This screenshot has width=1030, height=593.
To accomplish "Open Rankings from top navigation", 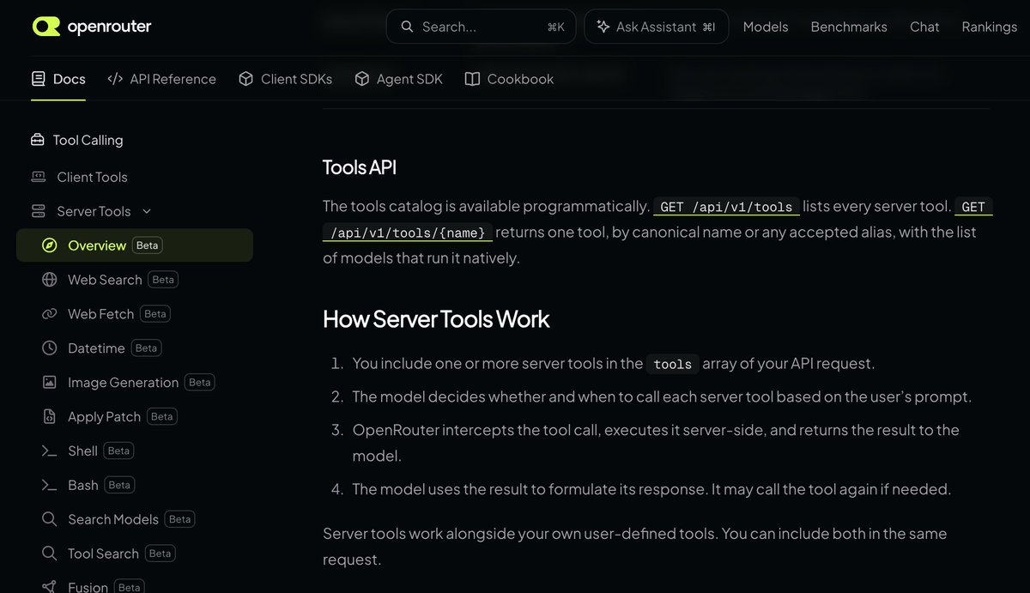I will click(x=990, y=27).
